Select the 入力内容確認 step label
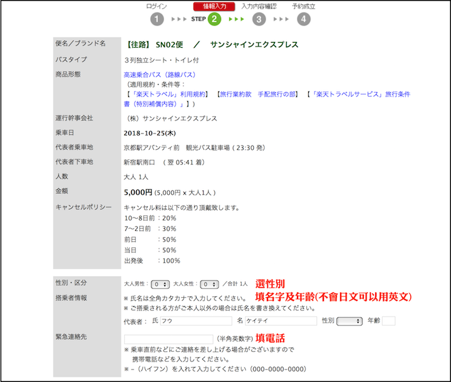 point(259,6)
